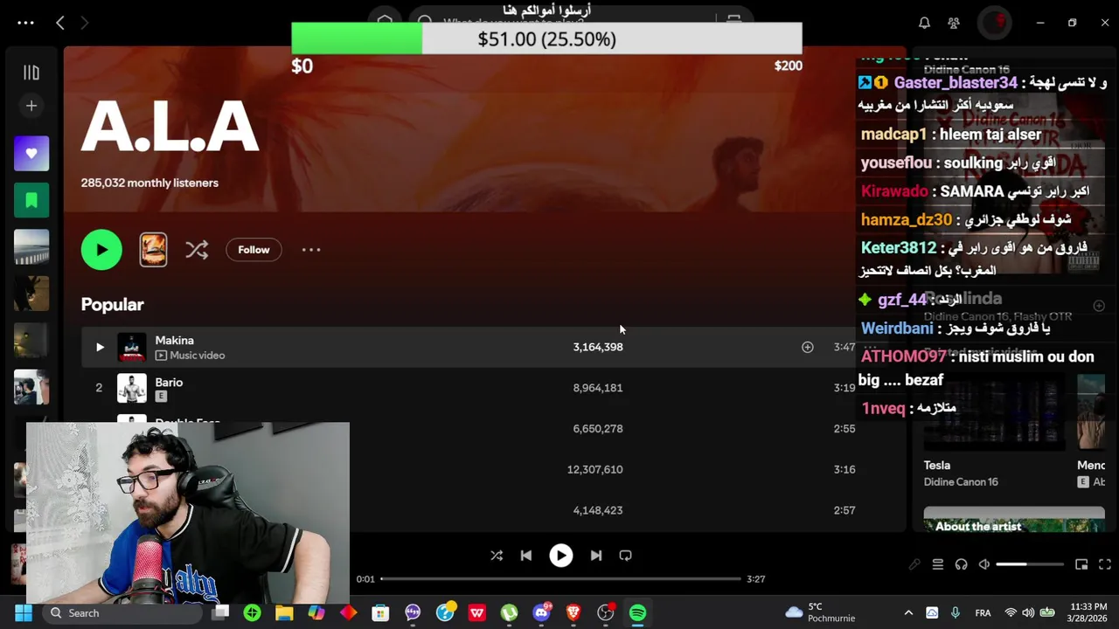Click the Spotify taskbar icon
The image size is (1119, 629).
coord(637,613)
